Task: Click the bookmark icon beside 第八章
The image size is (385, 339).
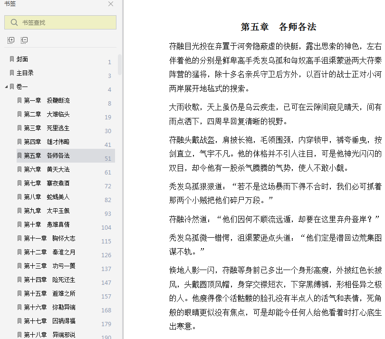Action: coord(19,196)
